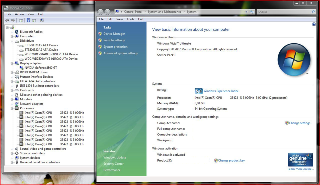Open the File menu in System window
The height and width of the screenshot is (185, 320).
pyautogui.click(x=101, y=19)
